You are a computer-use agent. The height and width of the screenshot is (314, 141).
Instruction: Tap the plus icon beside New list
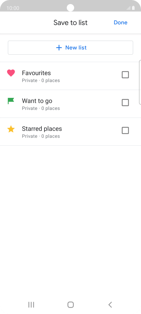point(59,48)
